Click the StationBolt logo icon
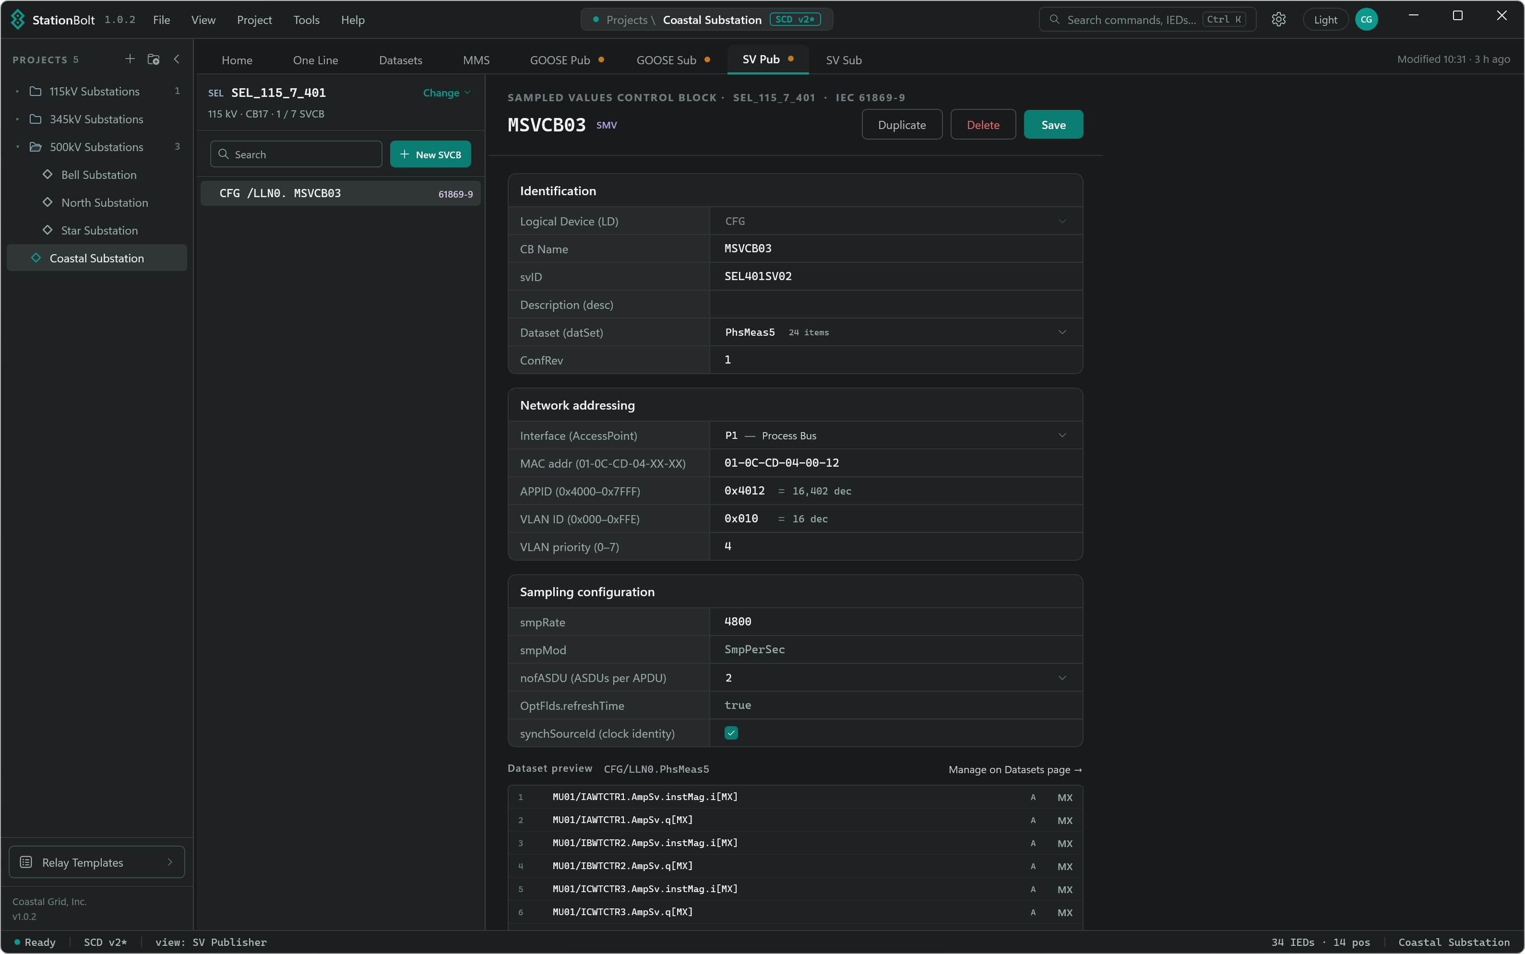Image resolution: width=1525 pixels, height=954 pixels. [18, 20]
